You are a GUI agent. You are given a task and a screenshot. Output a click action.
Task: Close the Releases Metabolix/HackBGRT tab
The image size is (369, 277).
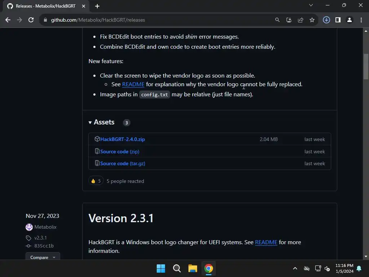(x=84, y=6)
